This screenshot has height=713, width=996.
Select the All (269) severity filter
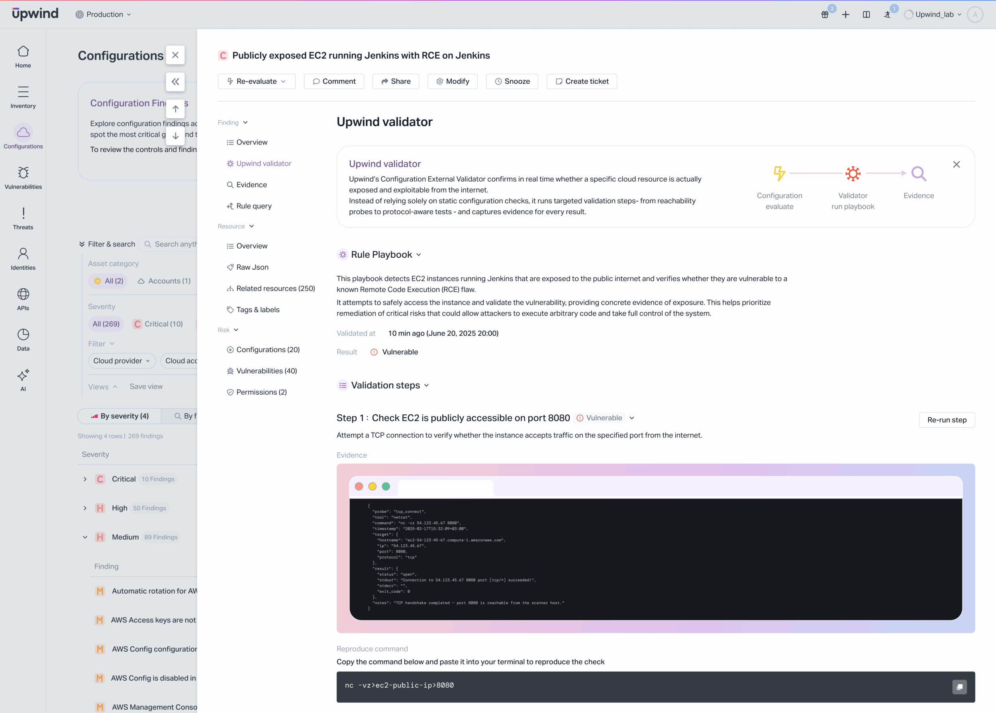point(106,324)
